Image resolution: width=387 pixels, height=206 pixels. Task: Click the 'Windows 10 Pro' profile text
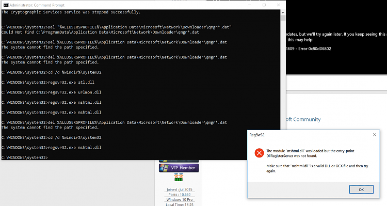tap(180, 199)
